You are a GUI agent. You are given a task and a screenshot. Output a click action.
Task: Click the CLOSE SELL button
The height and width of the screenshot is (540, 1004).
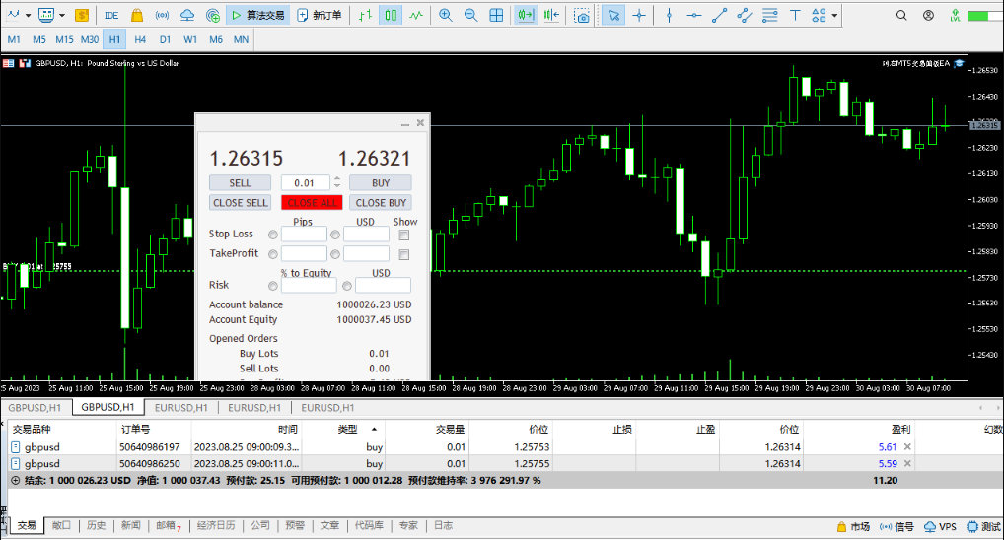coord(240,203)
